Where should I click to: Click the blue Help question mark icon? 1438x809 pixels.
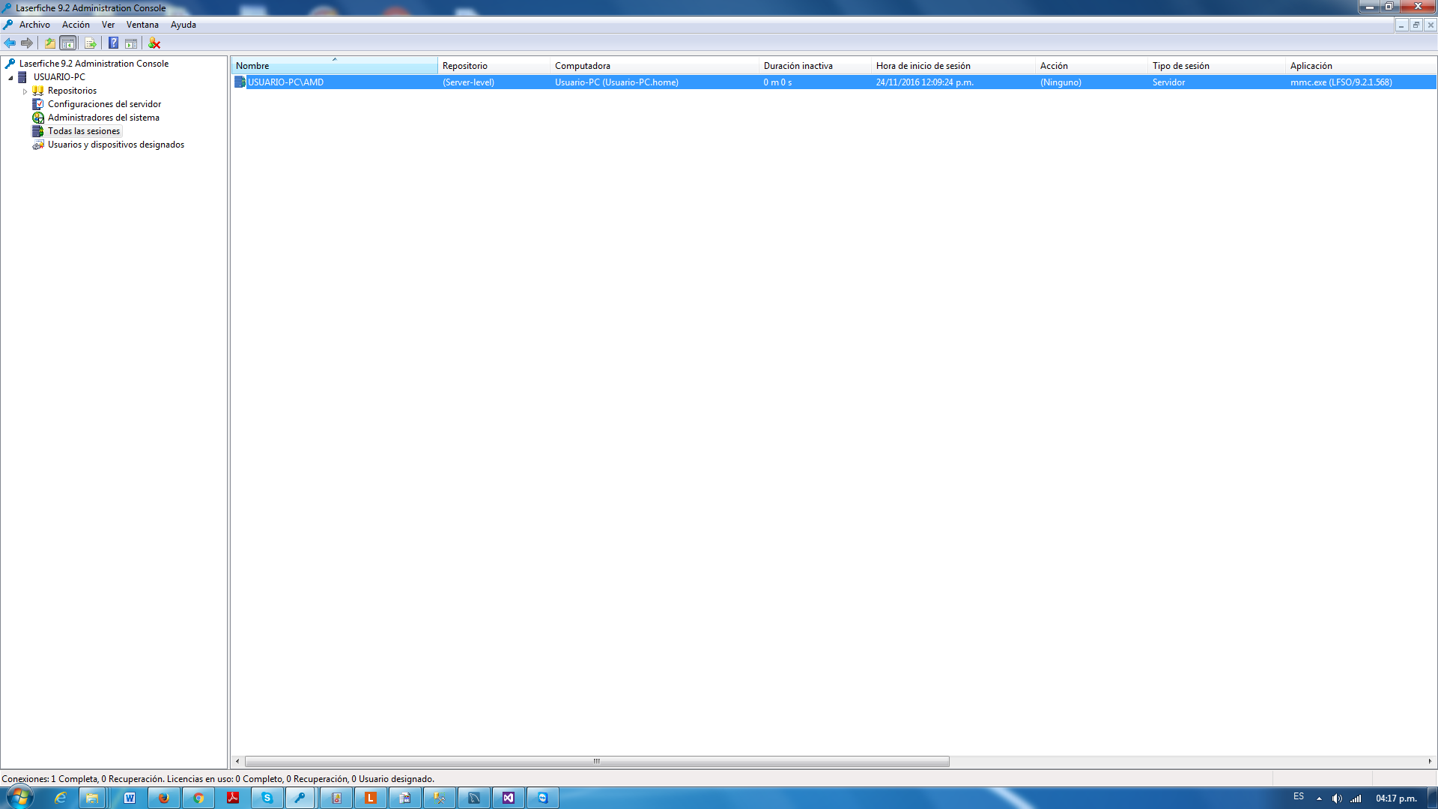tap(113, 43)
